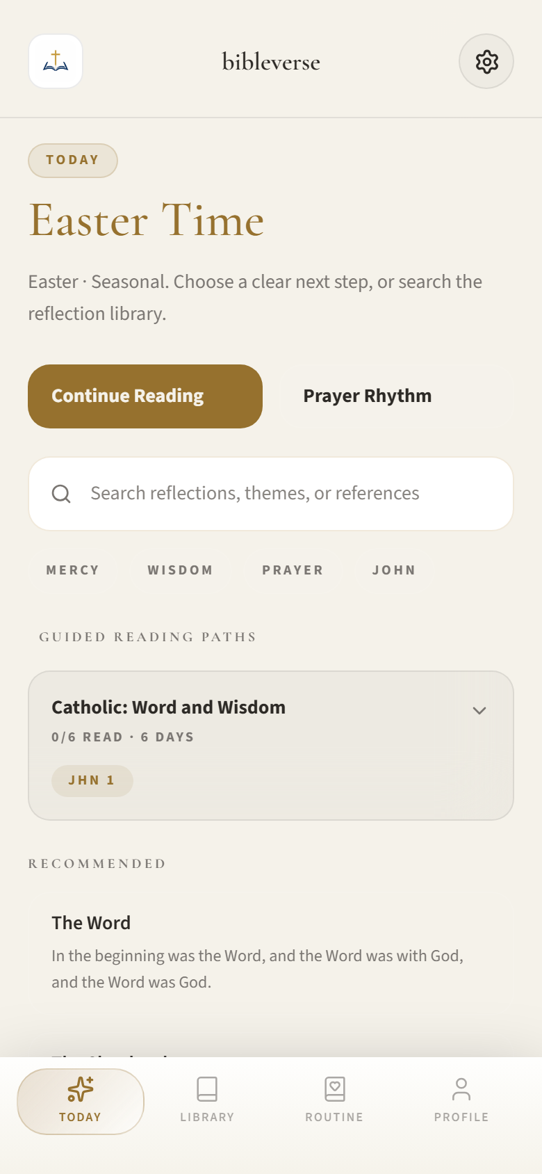Viewport: 542px width, 1174px height.
Task: Select the Today sparkle icon in bottom navigation
Action: [80, 1089]
